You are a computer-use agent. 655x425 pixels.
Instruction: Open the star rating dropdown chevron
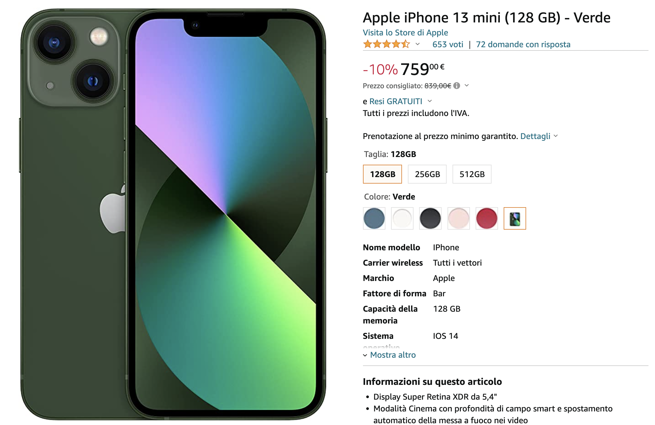[418, 44]
